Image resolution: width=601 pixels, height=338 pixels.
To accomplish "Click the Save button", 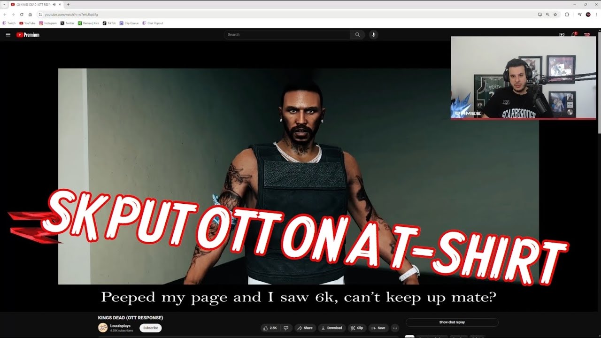I will (x=378, y=328).
